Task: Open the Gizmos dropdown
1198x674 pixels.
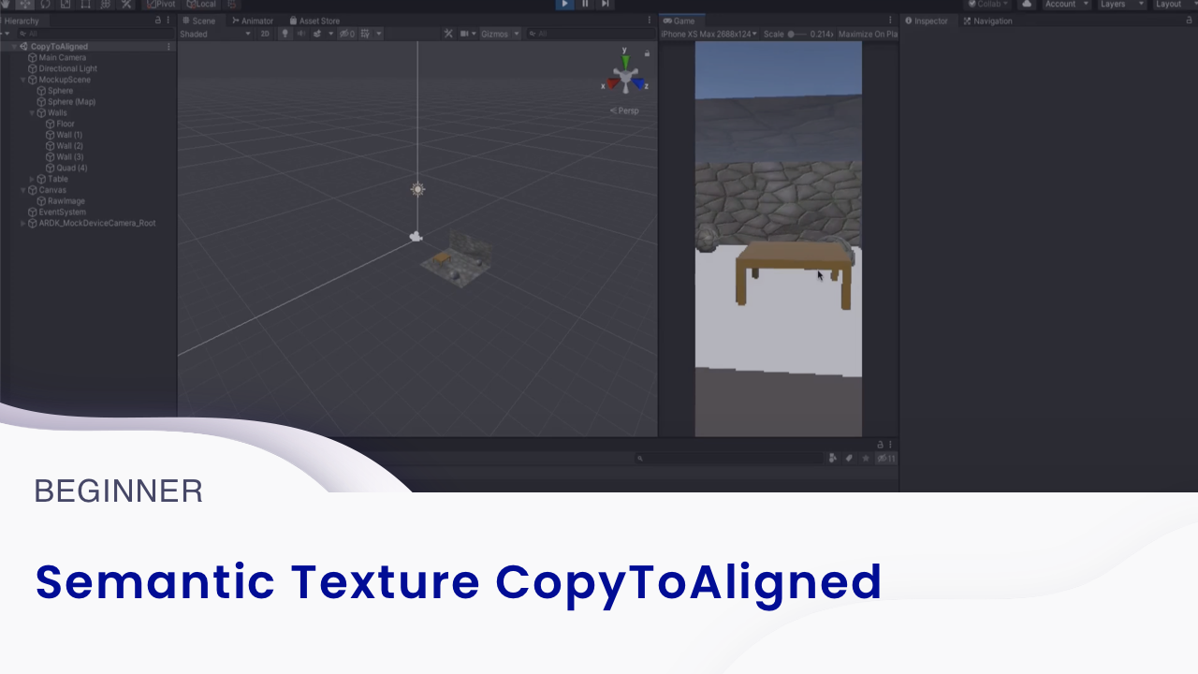Action: (x=500, y=34)
